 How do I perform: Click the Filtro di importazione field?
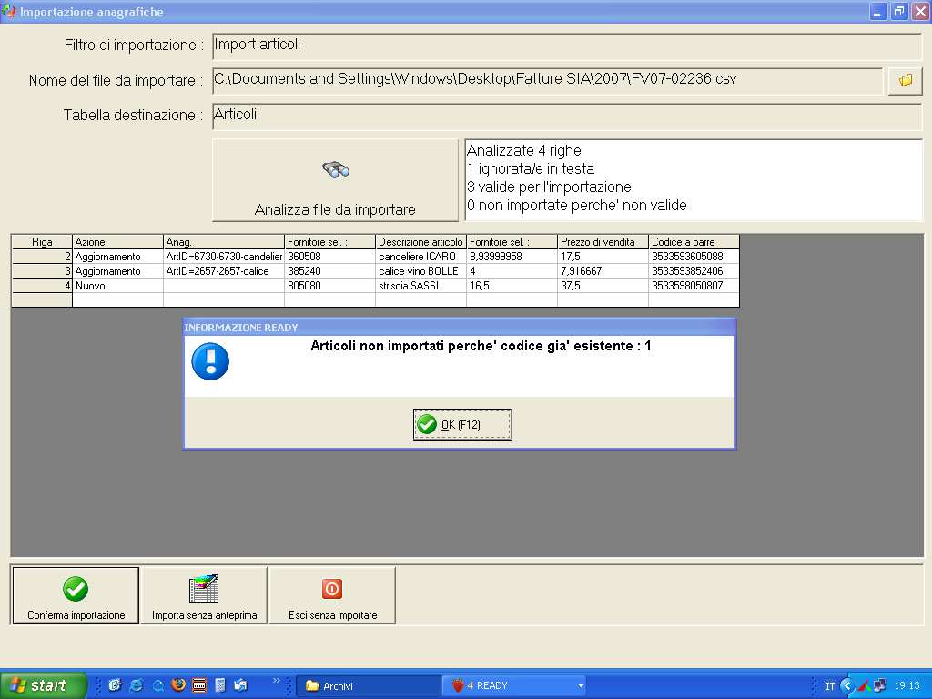pos(566,46)
